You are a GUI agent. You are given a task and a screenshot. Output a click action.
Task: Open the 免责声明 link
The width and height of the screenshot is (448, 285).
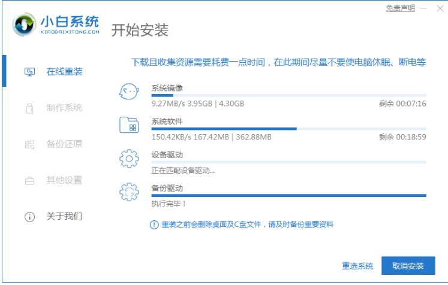401,8
